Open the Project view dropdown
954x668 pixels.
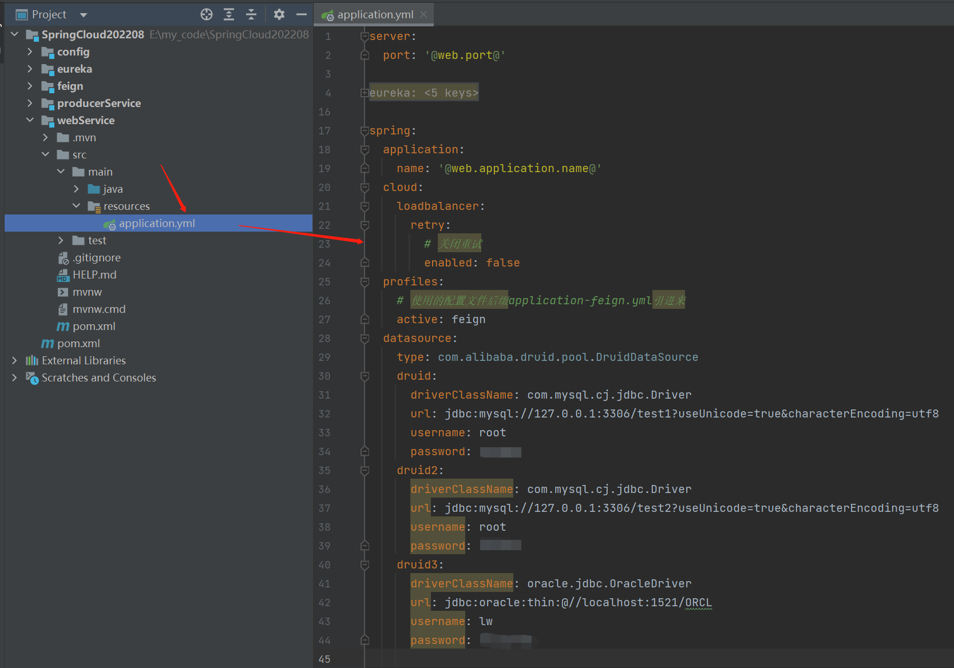click(x=84, y=15)
